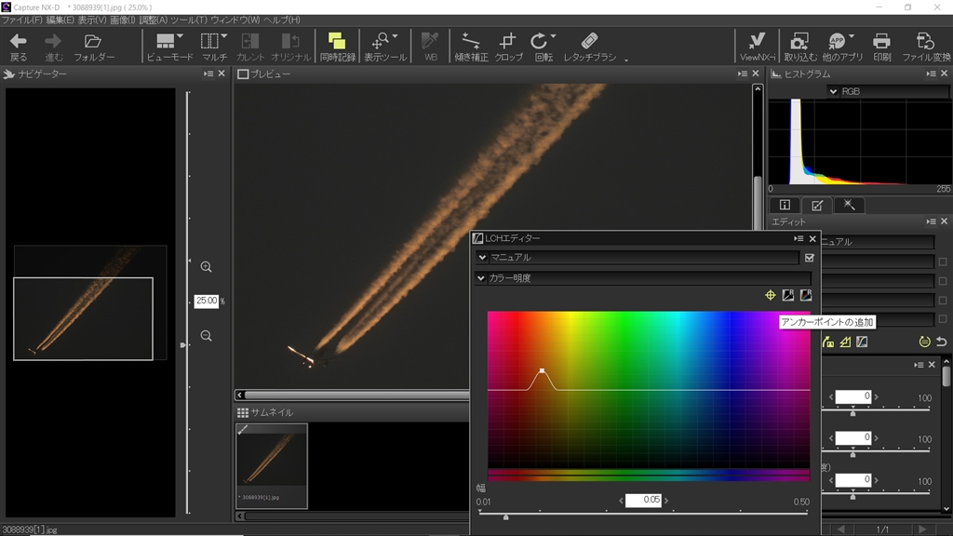Screen dimensions: 953x536
Task: Click the Add Anchor Point crosshair icon
Action: point(770,296)
